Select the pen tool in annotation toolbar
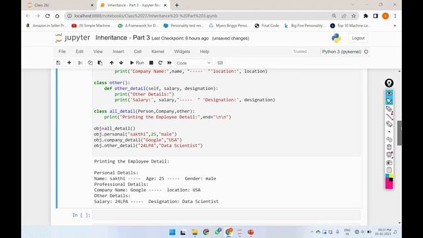423x238 pixels. (389, 109)
